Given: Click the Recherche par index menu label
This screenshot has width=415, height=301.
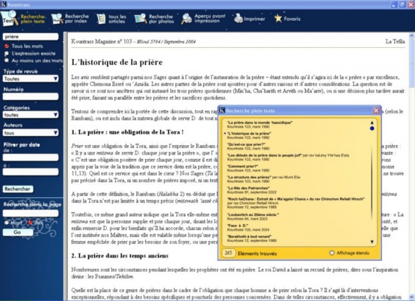Looking at the screenshot, I should click(77, 19).
